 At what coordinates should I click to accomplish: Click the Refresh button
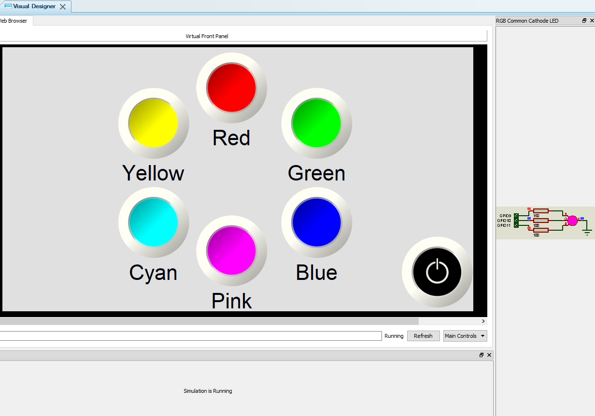coord(423,336)
